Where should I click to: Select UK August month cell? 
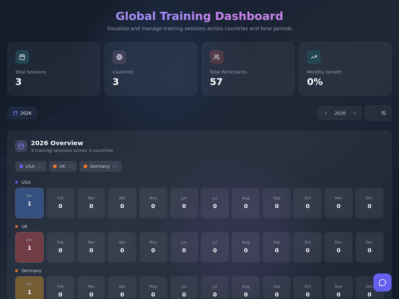tap(246, 247)
